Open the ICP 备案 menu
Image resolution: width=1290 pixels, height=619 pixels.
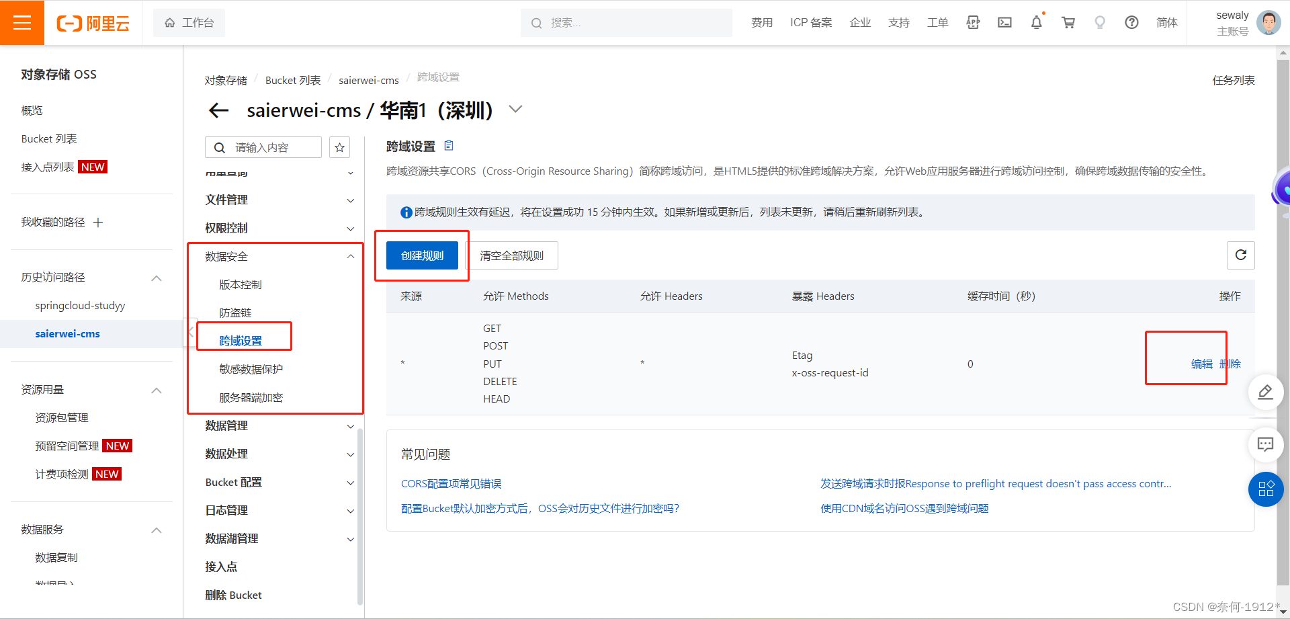(811, 23)
